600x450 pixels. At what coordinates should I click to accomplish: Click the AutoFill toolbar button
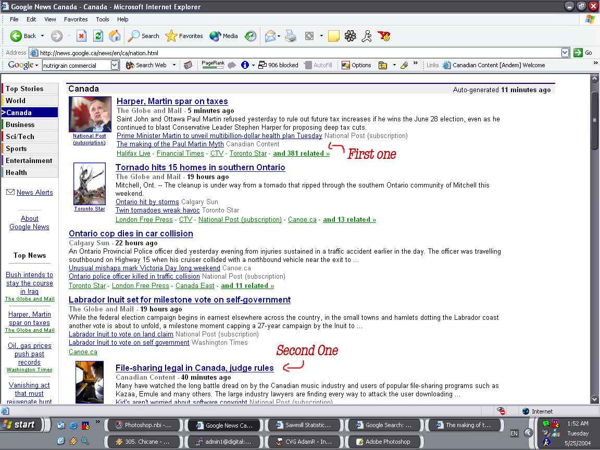(318, 66)
